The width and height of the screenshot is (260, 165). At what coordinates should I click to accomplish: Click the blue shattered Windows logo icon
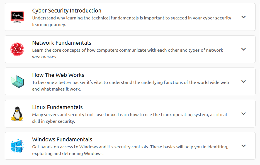pos(17,146)
